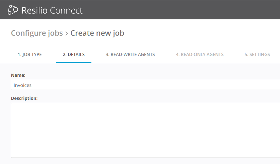
Task: Click the 'Create new job' heading
Action: pos(97,33)
